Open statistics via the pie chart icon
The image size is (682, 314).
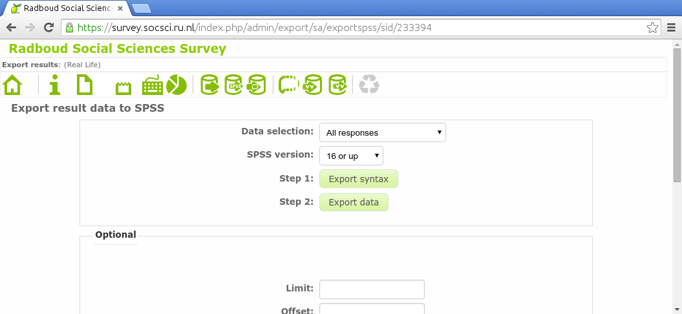[x=176, y=85]
